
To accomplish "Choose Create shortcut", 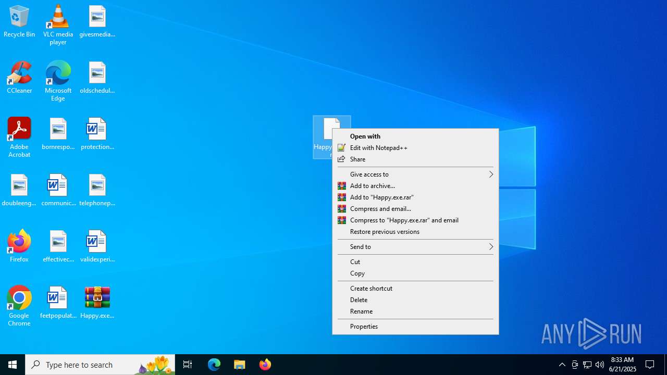I will (x=415, y=289).
